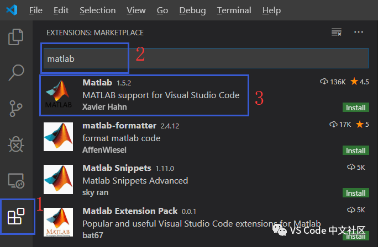Image resolution: width=378 pixels, height=247 pixels.
Task: Click the 5 star rating on matlab-formatter
Action: pyautogui.click(x=363, y=124)
